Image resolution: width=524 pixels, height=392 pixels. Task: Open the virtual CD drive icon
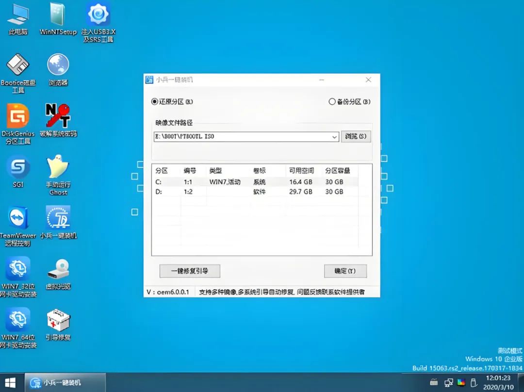click(x=58, y=274)
